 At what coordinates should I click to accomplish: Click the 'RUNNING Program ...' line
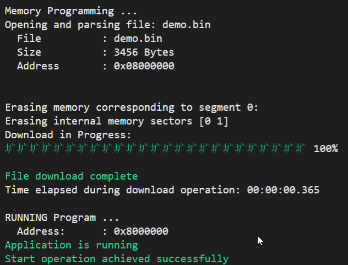62,218
